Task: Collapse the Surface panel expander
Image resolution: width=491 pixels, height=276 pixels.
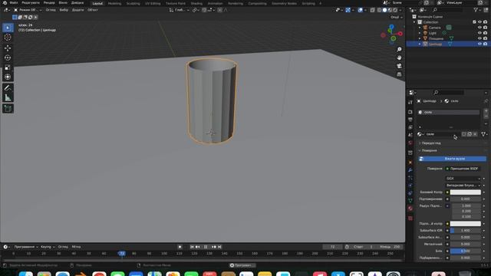Action: point(420,150)
